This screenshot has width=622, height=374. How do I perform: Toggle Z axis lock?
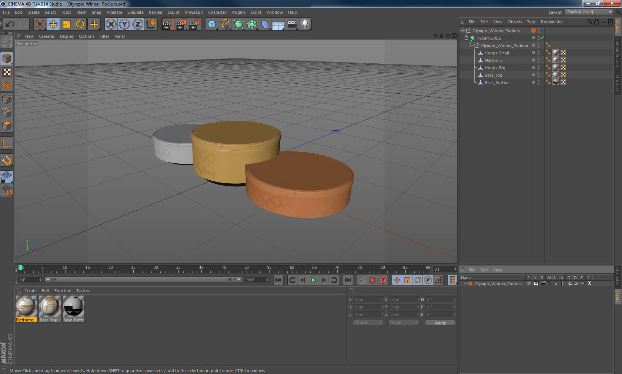click(138, 24)
